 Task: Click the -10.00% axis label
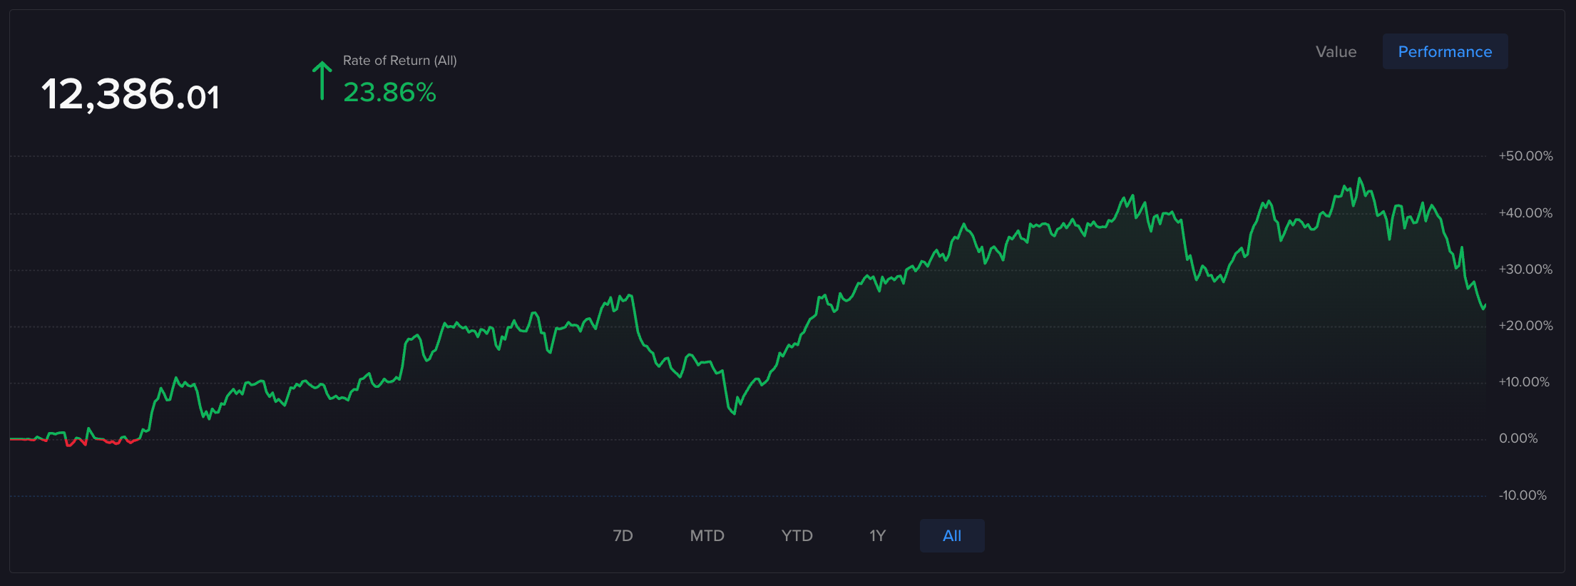click(1523, 495)
